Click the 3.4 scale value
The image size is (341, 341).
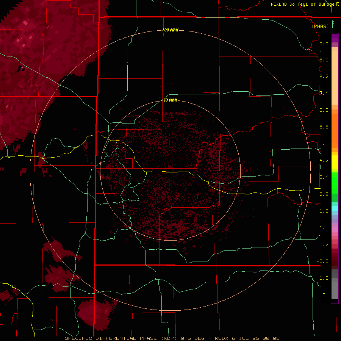tap(324, 177)
